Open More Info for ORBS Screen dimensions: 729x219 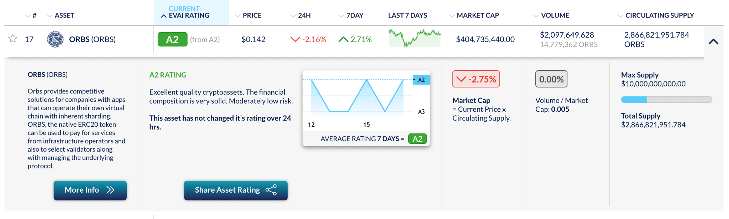(90, 190)
